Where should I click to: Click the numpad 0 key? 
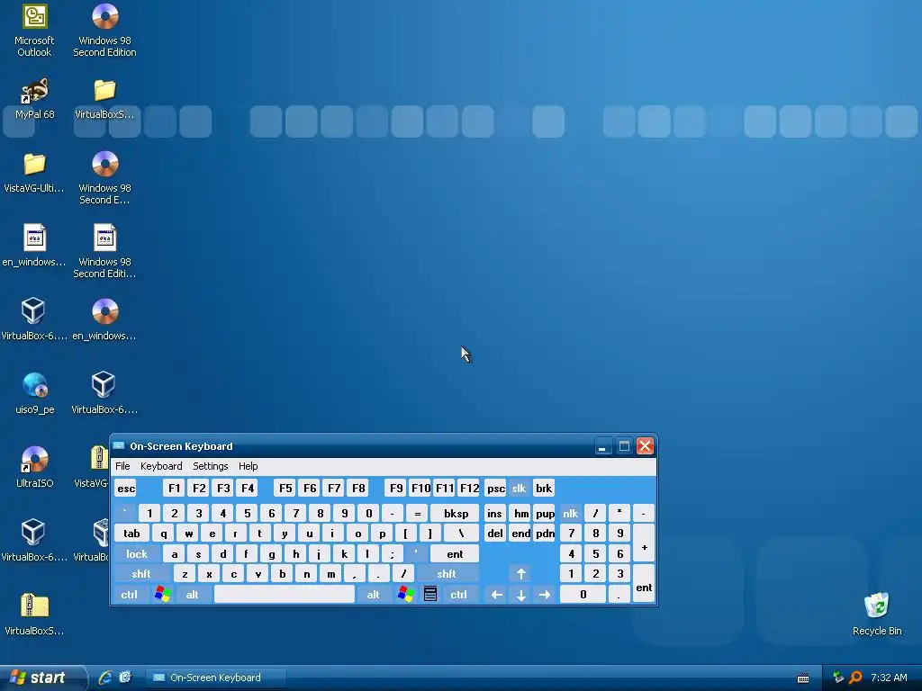583,594
